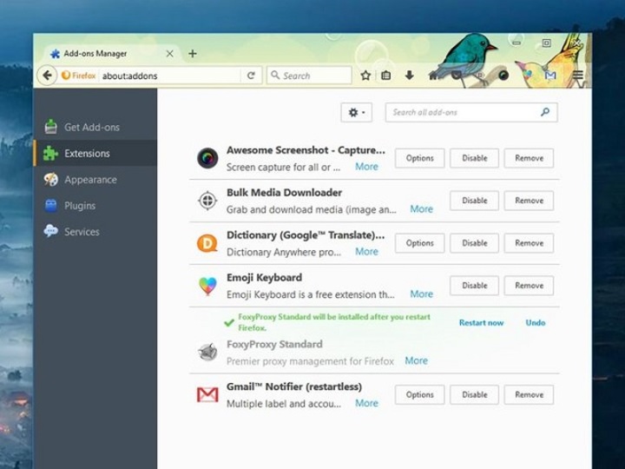Open the Downloads arrow icon
Image resolution: width=625 pixels, height=469 pixels.
[409, 75]
